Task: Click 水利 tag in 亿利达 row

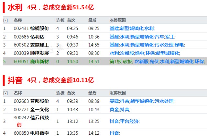Action: point(125,37)
